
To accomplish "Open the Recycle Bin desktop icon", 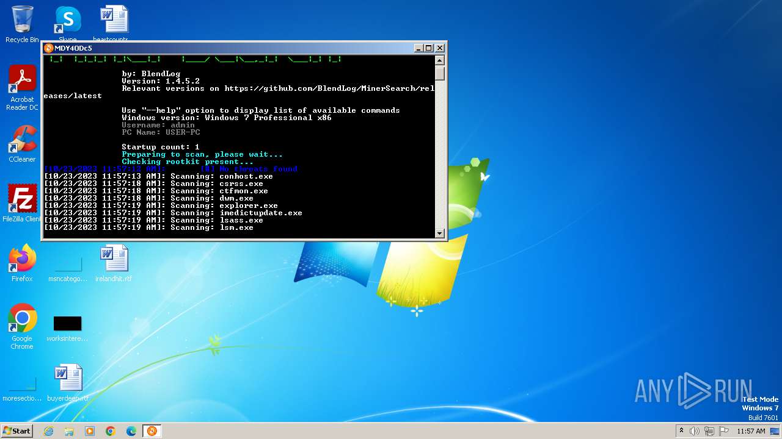I will click(22, 24).
